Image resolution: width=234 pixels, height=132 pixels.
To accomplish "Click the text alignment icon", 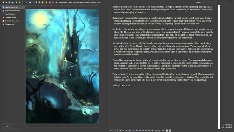I will tap(163, 131).
